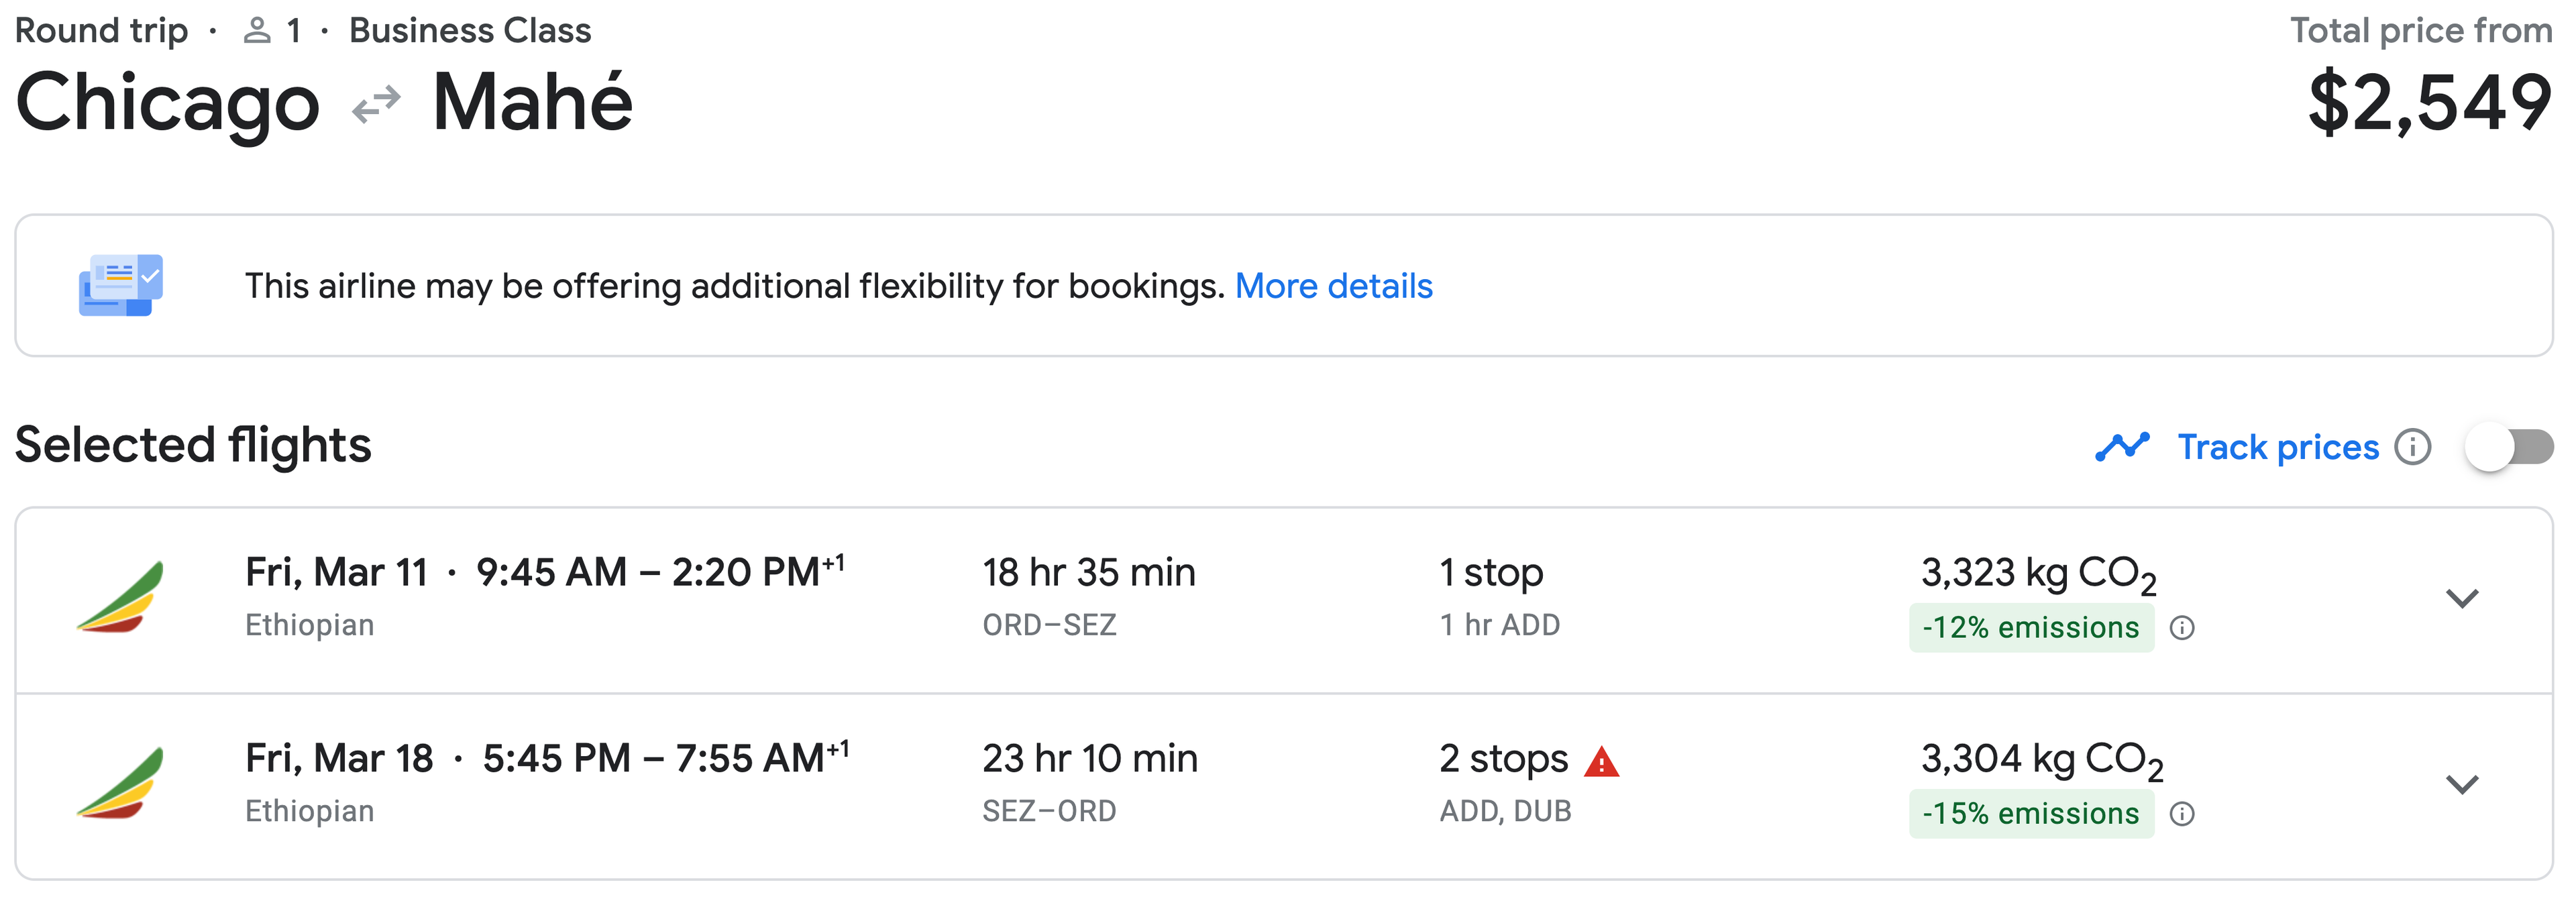
Task: Click the Ethiopian logo on Mar 18 flight
Action: point(121,783)
